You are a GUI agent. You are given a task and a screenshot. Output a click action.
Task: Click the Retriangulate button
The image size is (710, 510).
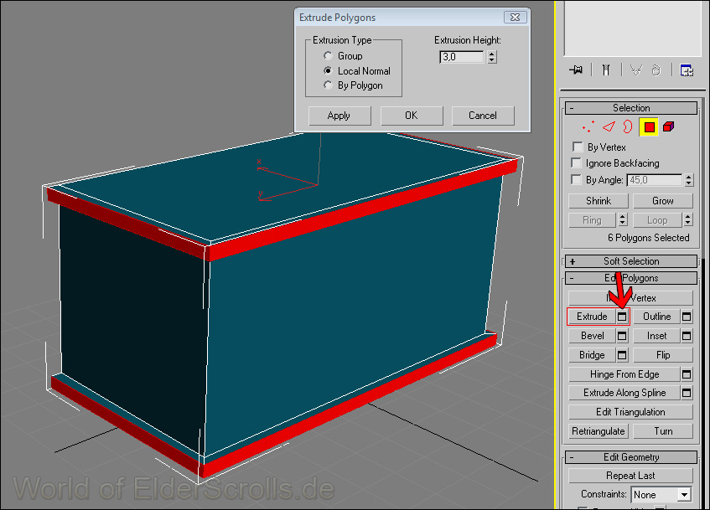click(x=599, y=431)
